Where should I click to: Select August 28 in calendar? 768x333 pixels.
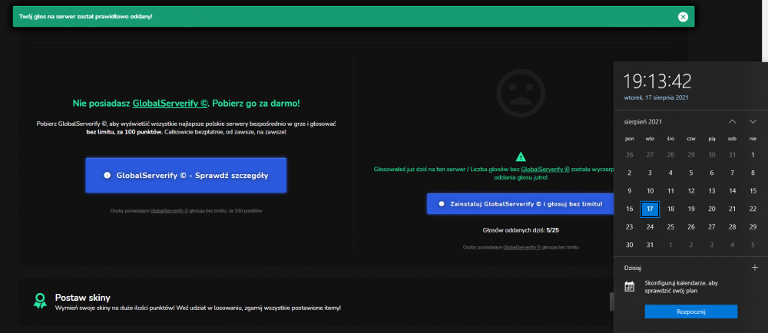pyautogui.click(x=732, y=227)
